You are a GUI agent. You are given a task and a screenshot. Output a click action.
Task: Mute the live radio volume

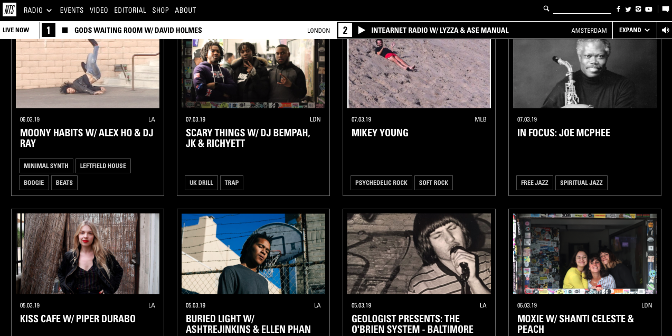coord(665,30)
